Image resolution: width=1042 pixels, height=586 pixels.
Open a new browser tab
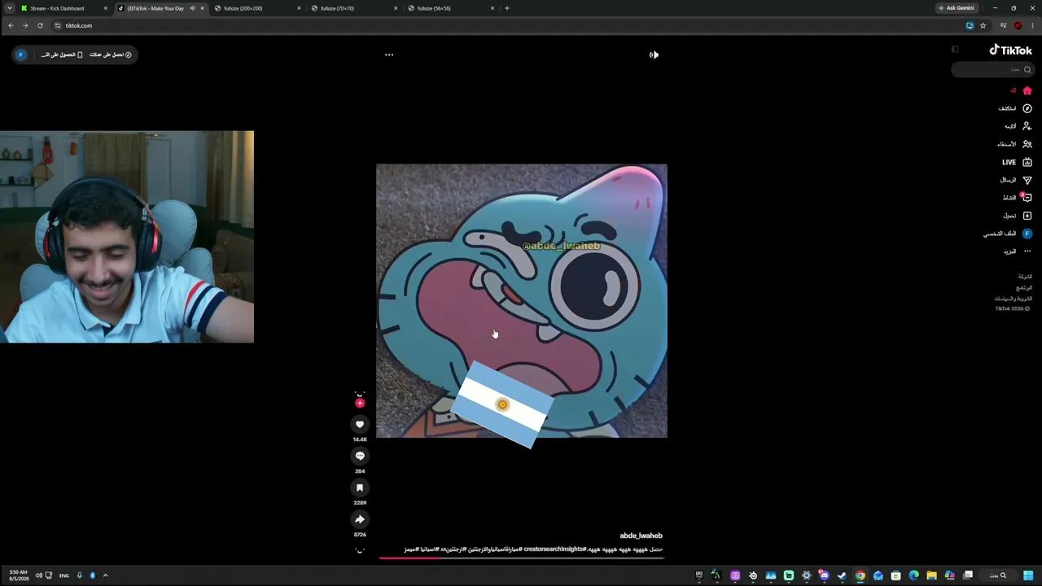click(x=507, y=8)
